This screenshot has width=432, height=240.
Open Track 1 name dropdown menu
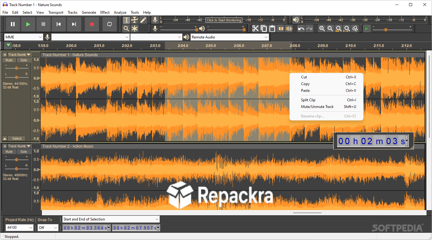click(19, 55)
